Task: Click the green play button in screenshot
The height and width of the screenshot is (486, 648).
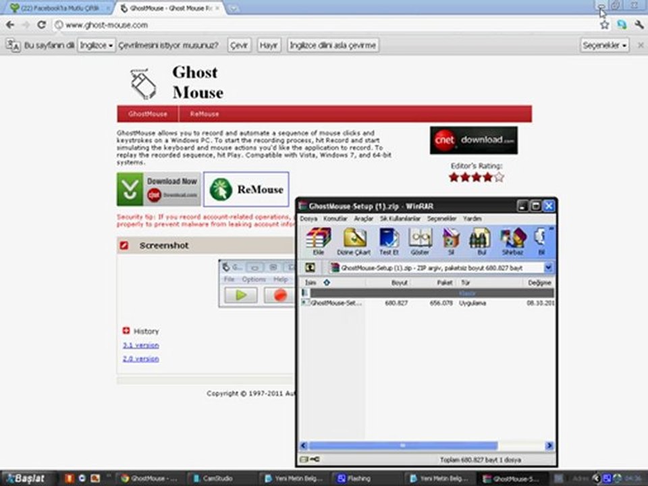Action: [241, 295]
